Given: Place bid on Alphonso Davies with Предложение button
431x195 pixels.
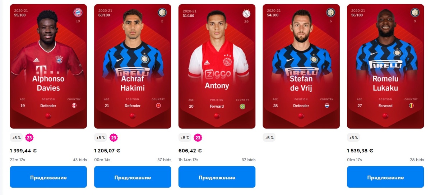Looking at the screenshot, I should point(48,177).
